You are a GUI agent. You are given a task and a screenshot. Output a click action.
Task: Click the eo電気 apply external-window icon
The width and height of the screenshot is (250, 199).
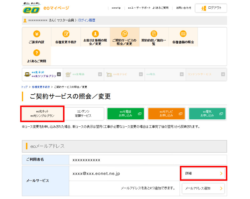(221, 114)
